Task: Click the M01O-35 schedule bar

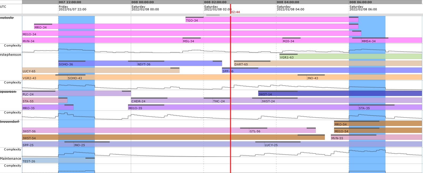Action: point(243,107)
